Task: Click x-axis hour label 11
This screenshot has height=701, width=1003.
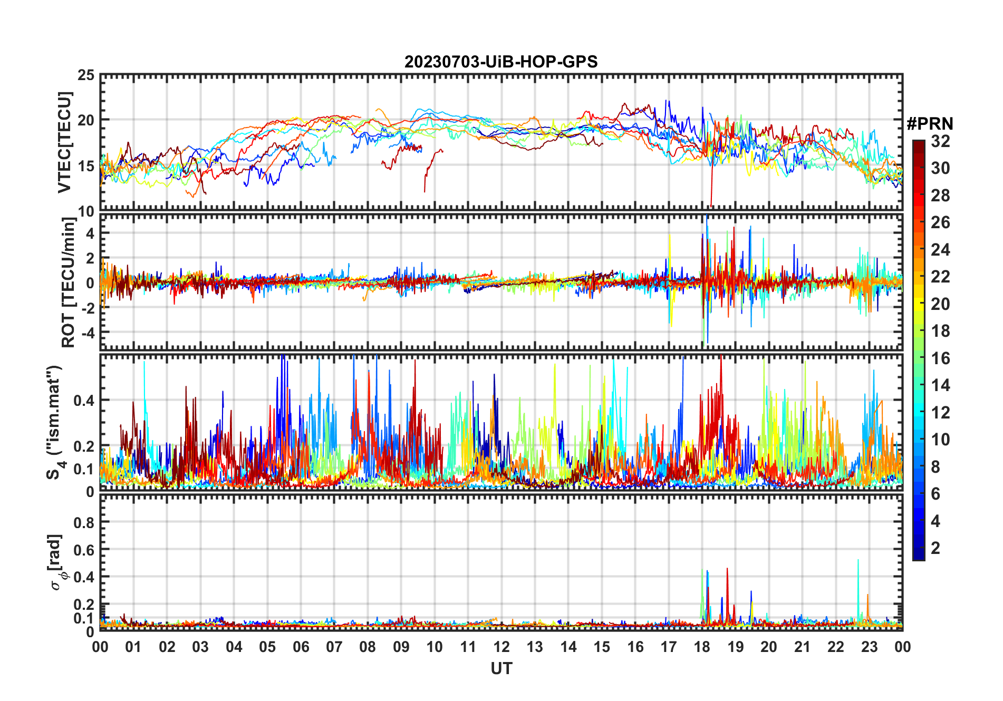Action: pyautogui.click(x=468, y=647)
